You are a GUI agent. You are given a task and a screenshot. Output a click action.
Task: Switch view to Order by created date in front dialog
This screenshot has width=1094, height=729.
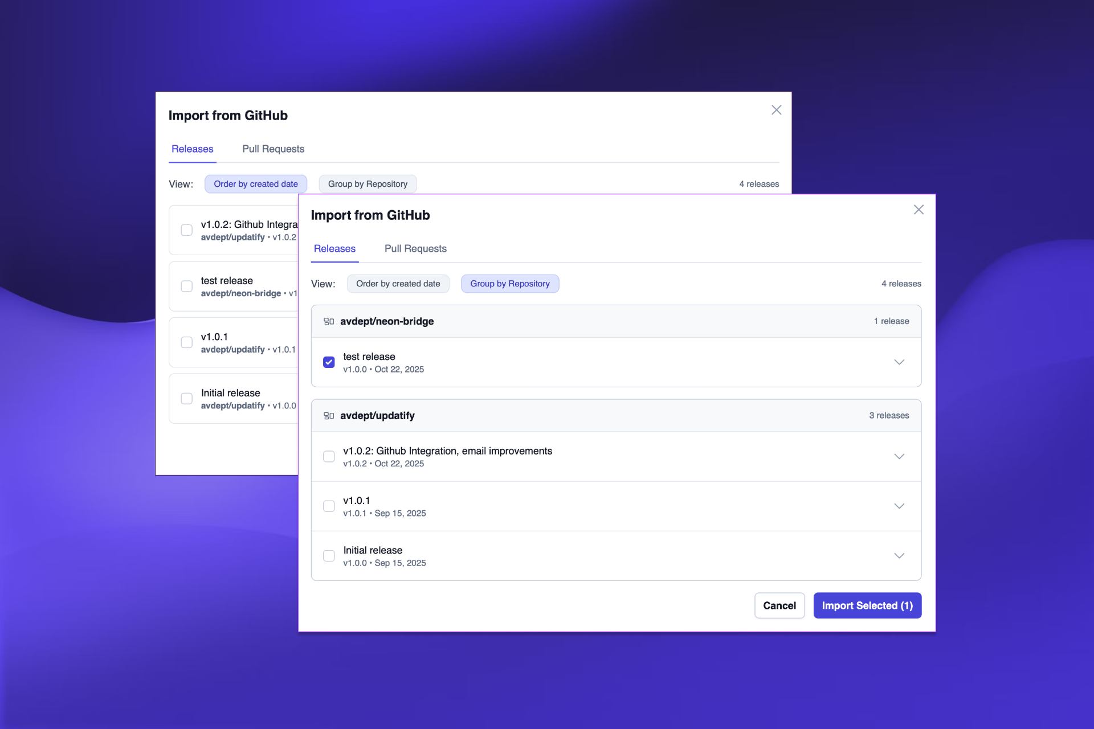point(398,284)
